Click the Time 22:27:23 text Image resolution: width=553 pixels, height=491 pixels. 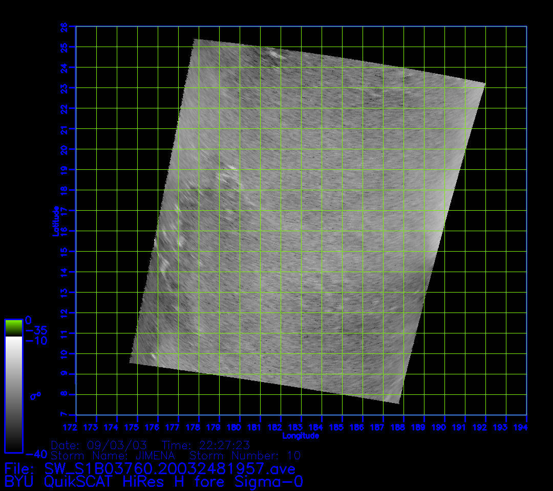click(205, 445)
